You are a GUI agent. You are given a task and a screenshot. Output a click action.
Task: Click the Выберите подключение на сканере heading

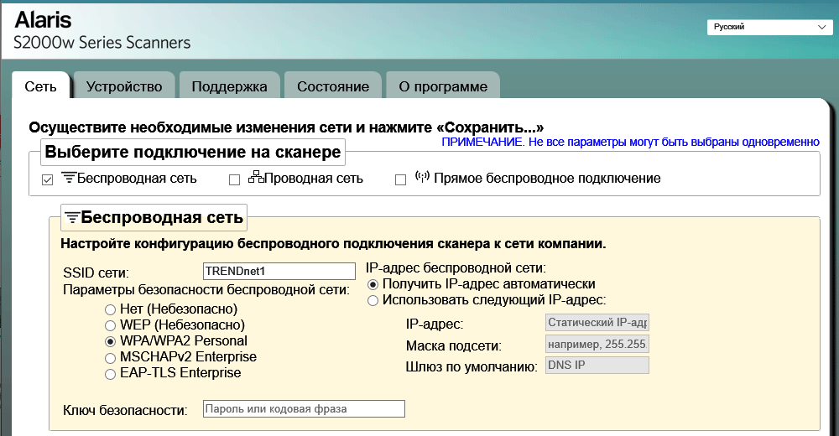coord(193,152)
